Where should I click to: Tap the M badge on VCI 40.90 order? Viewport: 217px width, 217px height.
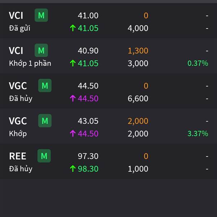[x=41, y=50]
